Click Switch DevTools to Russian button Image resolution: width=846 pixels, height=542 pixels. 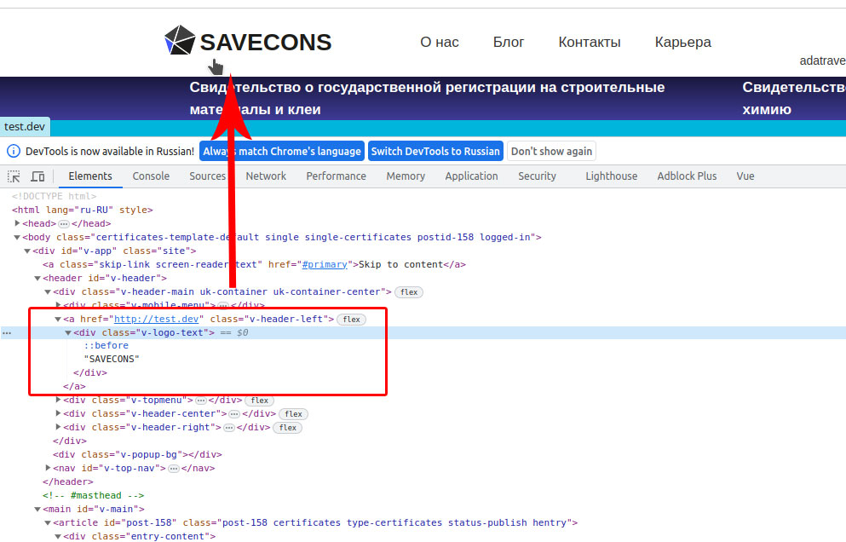435,152
